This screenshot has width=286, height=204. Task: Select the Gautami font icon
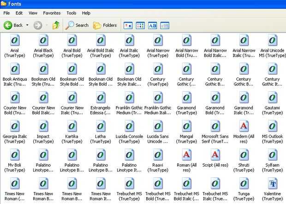click(272, 97)
